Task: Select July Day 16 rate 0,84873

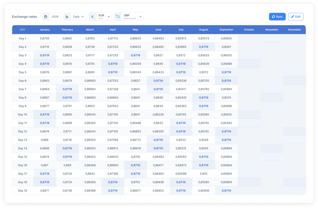Action: coord(181,165)
